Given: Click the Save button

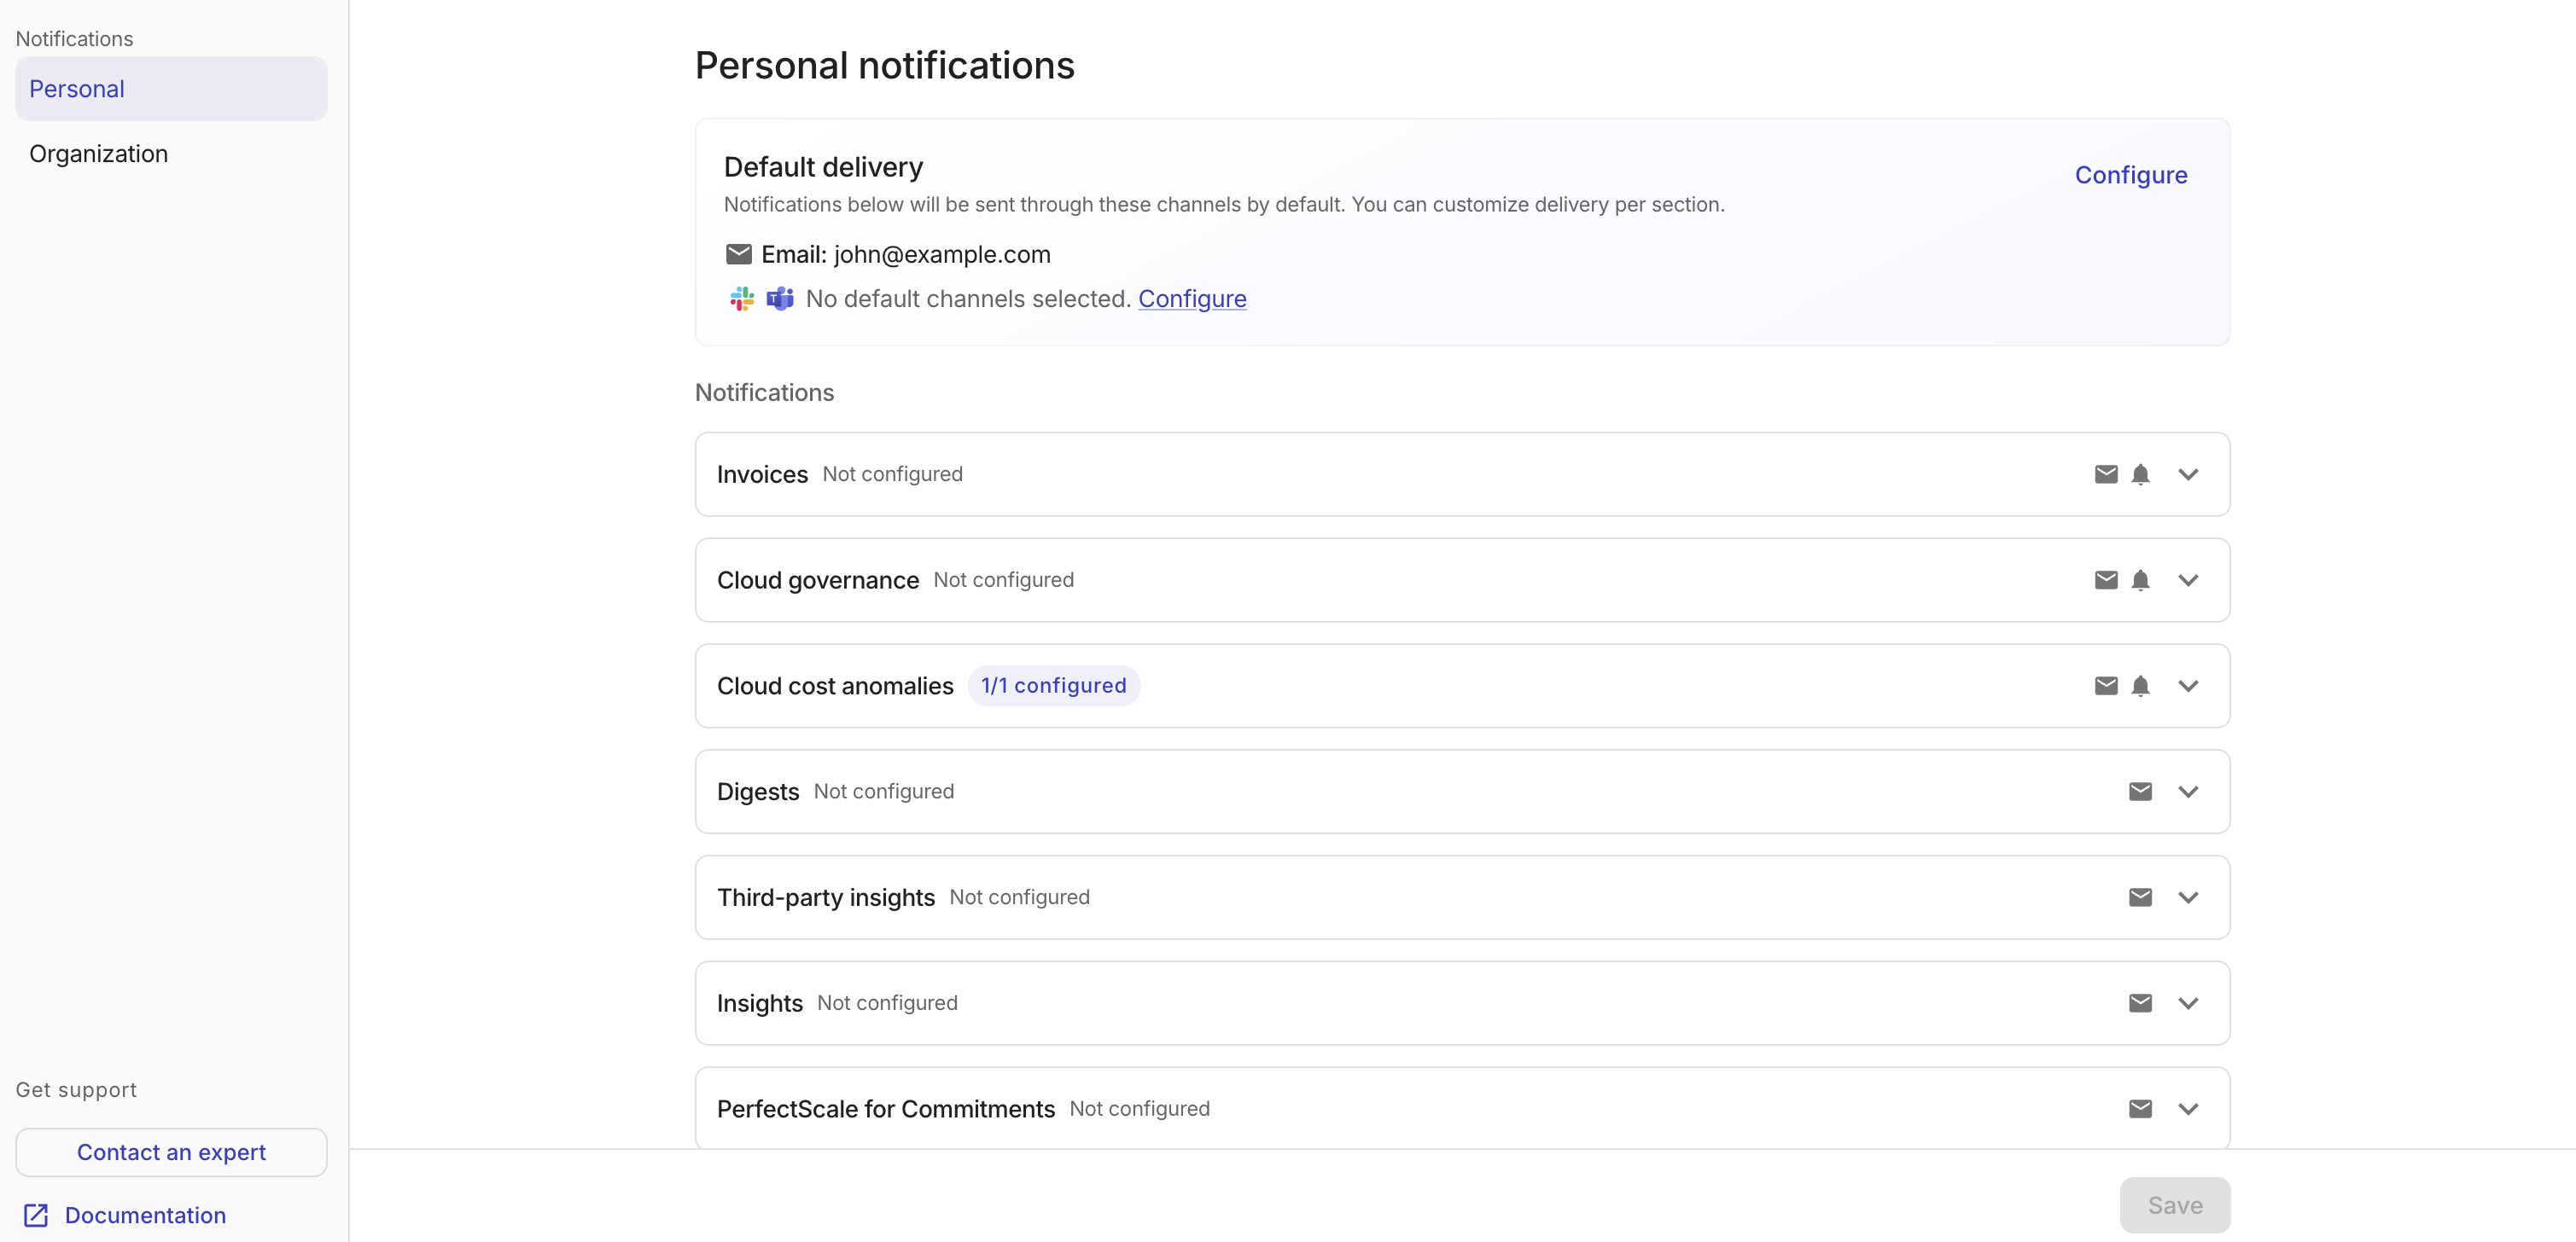Looking at the screenshot, I should [2174, 1205].
